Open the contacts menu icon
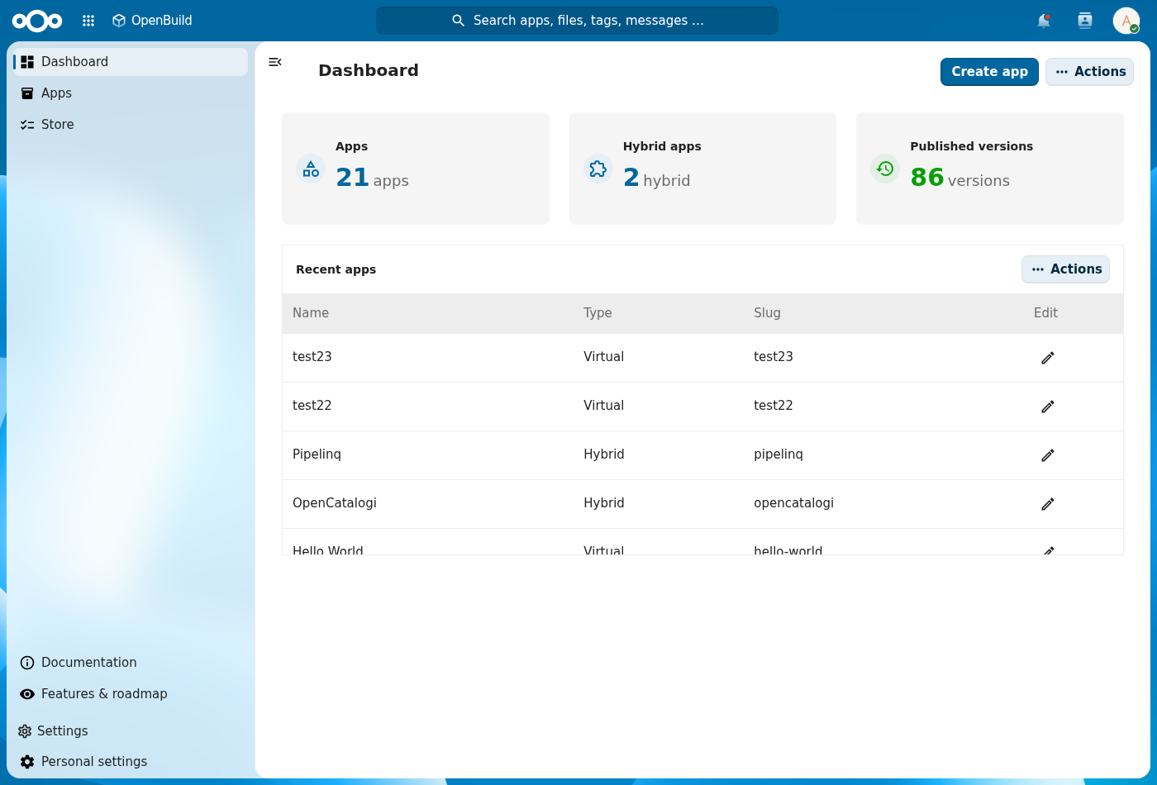The height and width of the screenshot is (785, 1157). coord(1085,21)
